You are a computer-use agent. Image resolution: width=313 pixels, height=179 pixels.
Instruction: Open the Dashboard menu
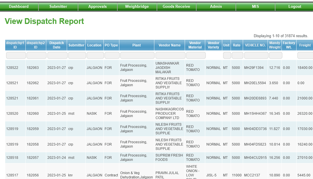[x=19, y=6]
